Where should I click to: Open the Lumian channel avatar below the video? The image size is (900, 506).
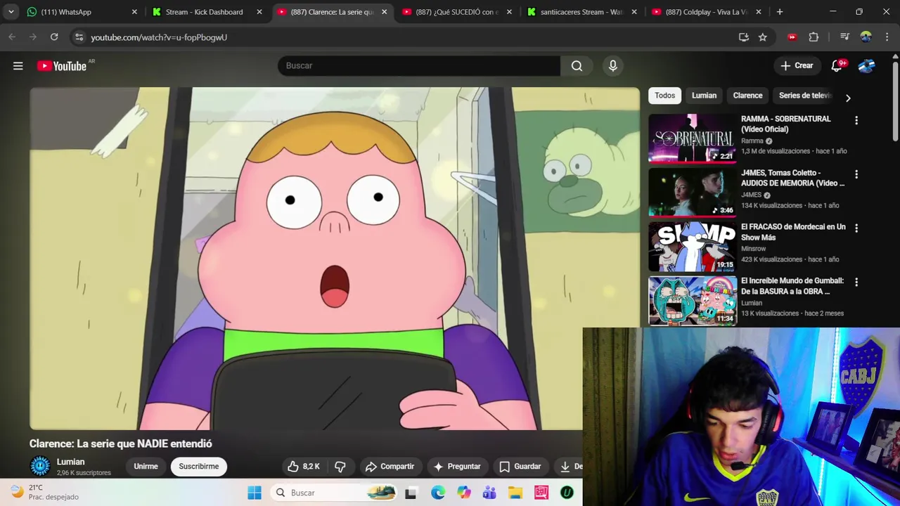[40, 466]
